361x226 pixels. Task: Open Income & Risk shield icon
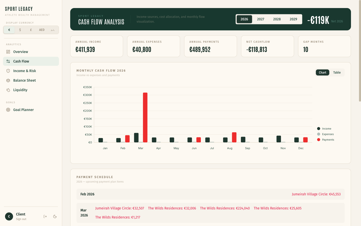click(9, 71)
